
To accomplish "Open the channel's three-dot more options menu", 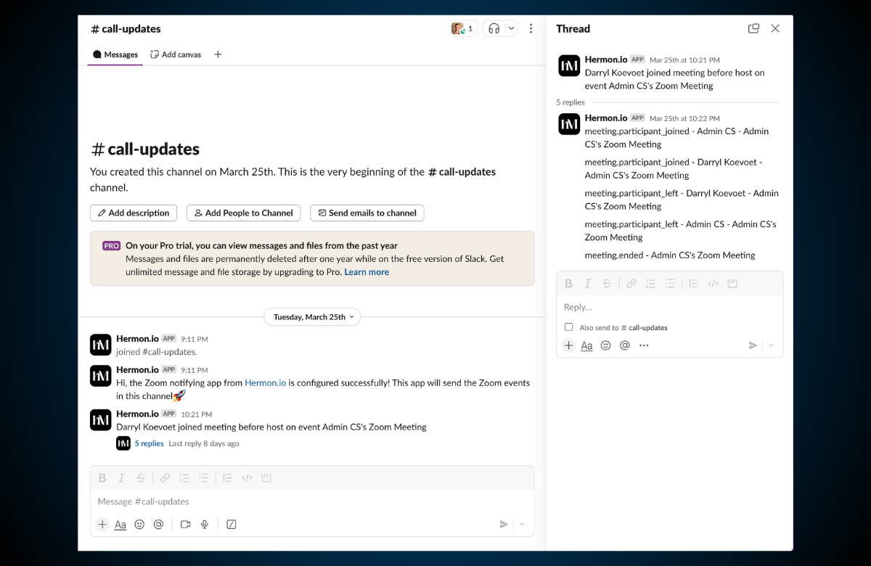I will coord(531,29).
